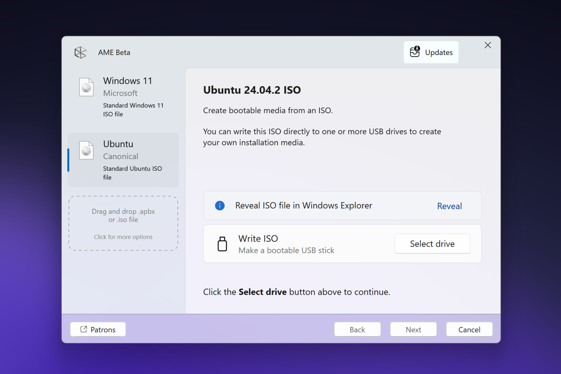Click the 'AME Beta' title text
561x374 pixels.
114,52
